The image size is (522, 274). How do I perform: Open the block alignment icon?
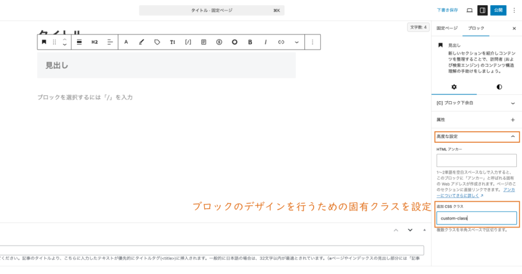79,42
